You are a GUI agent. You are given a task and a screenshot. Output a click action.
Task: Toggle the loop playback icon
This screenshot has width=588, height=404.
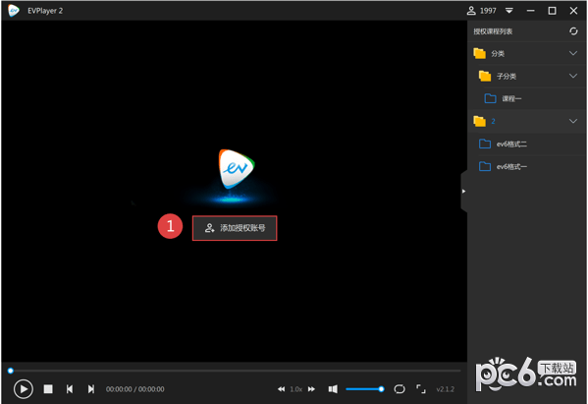click(400, 389)
